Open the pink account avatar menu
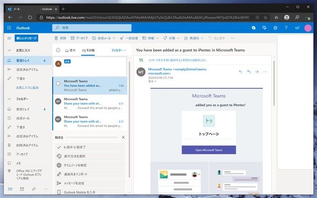This screenshot has height=198, width=317. pos(308,28)
